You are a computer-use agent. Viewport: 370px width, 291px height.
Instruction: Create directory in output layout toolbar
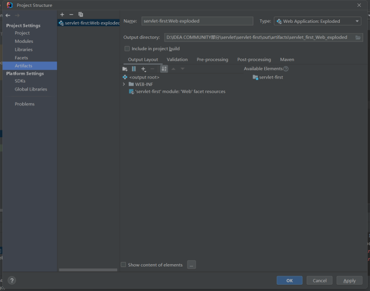coord(125,69)
